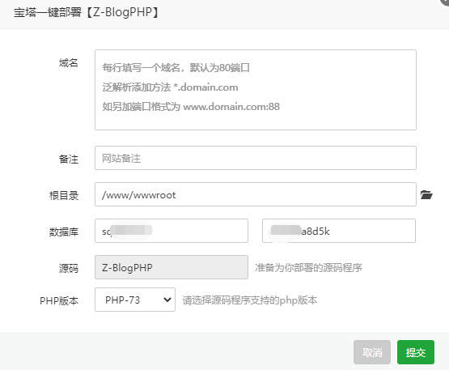The image size is (449, 370).
Task: Click the 根目录 label
Action: pyautogui.click(x=64, y=195)
